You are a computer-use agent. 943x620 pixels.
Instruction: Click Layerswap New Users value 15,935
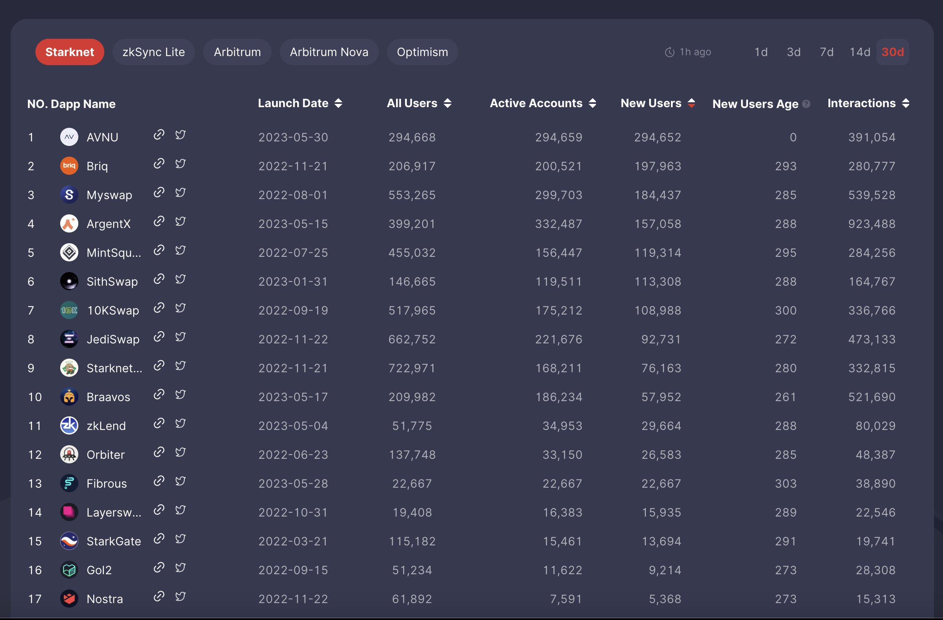662,512
